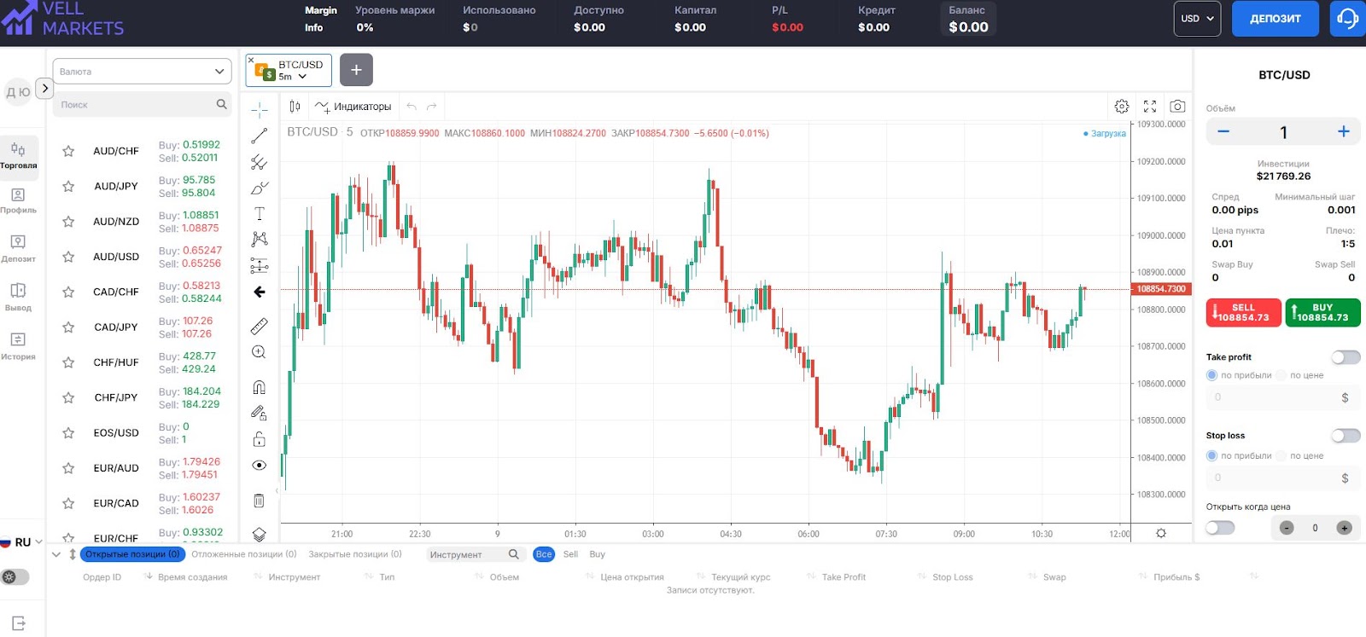Switch to Отложенные позиции tab
The height and width of the screenshot is (637, 1366).
click(x=244, y=554)
